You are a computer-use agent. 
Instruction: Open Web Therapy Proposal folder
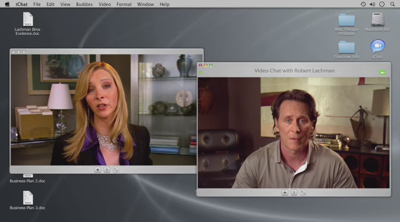click(346, 20)
